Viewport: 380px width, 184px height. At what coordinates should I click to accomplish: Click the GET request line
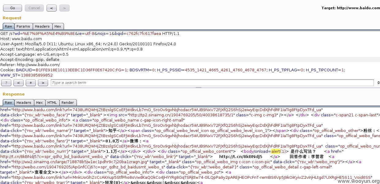tap(90, 34)
